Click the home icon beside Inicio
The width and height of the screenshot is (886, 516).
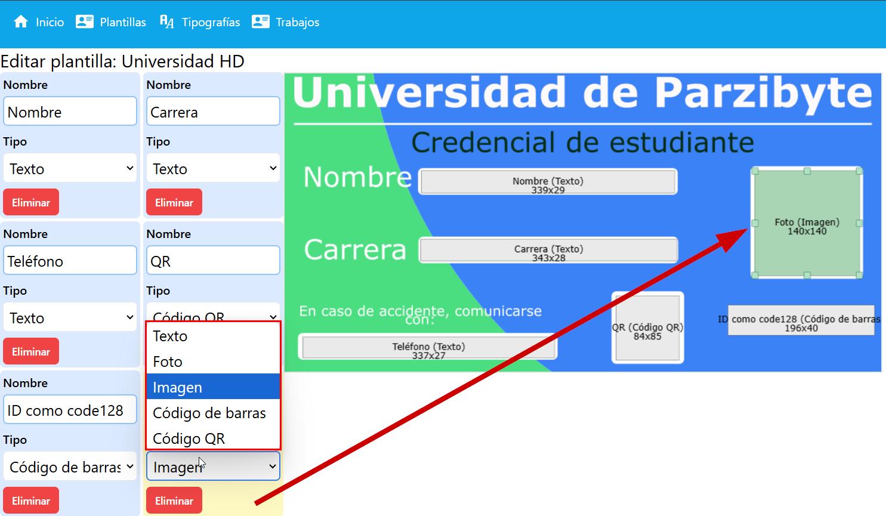click(x=21, y=22)
